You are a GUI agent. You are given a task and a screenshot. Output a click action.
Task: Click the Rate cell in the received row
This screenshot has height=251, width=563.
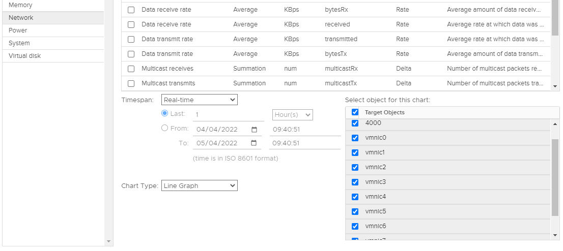(x=403, y=24)
